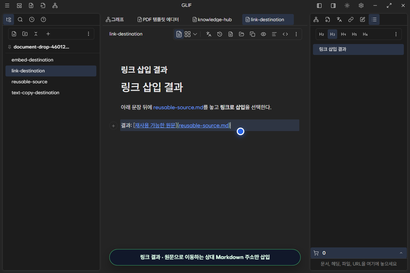Collapse the cart panel chevron

pos(401,253)
